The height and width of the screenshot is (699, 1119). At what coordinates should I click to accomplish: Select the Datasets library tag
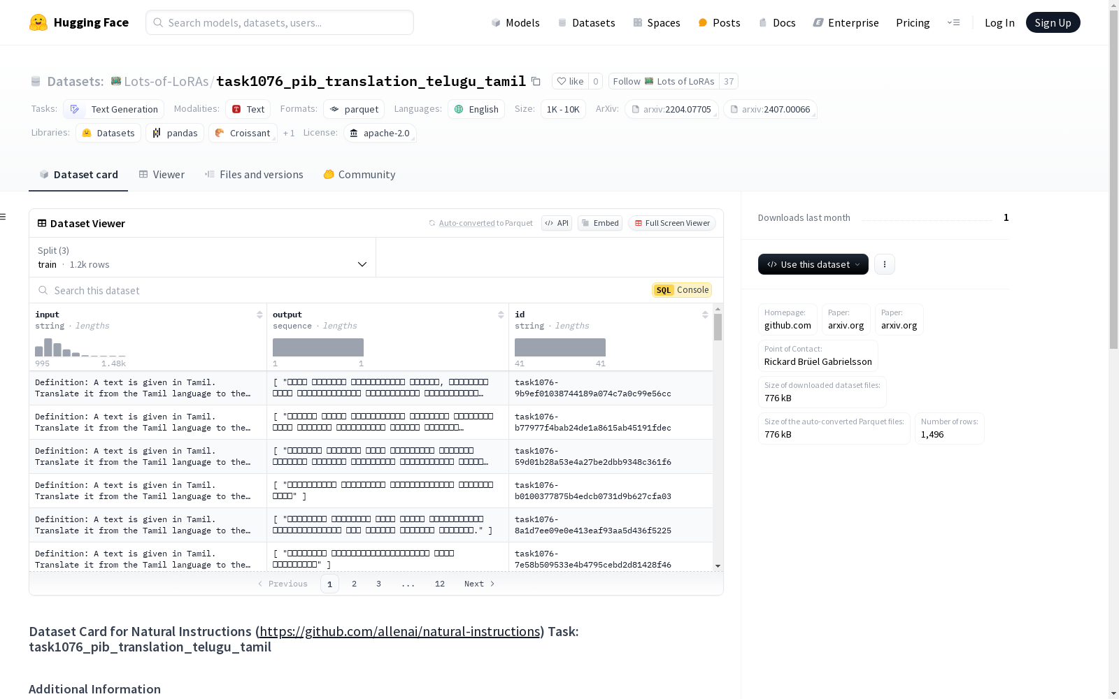pyautogui.click(x=108, y=133)
